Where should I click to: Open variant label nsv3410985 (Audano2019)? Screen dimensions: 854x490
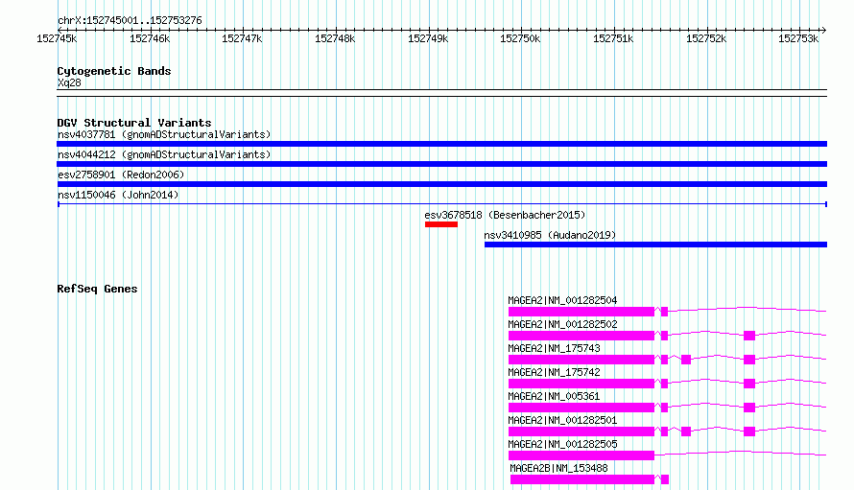tap(550, 235)
